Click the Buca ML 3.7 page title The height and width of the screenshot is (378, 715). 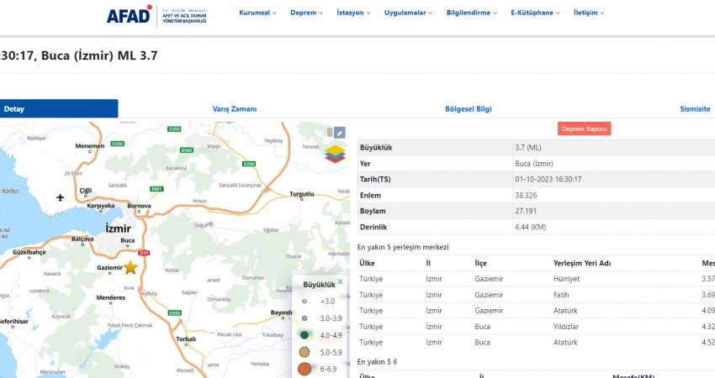pyautogui.click(x=78, y=55)
